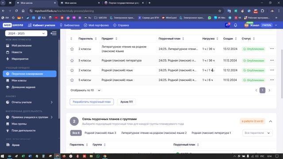The image size is (283, 159).
Task: Filter by Родной (лакский) язык 3 tab
Action: coord(100,133)
